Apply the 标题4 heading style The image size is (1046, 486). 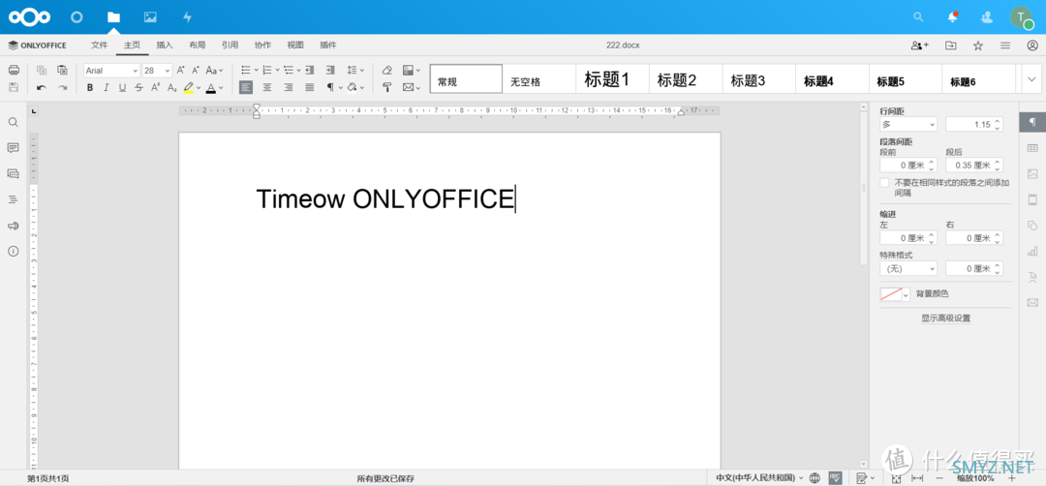coord(832,79)
